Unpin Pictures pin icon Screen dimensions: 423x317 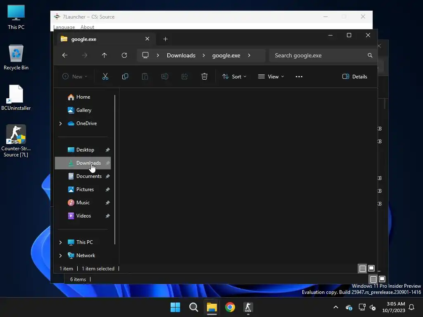pos(108,189)
